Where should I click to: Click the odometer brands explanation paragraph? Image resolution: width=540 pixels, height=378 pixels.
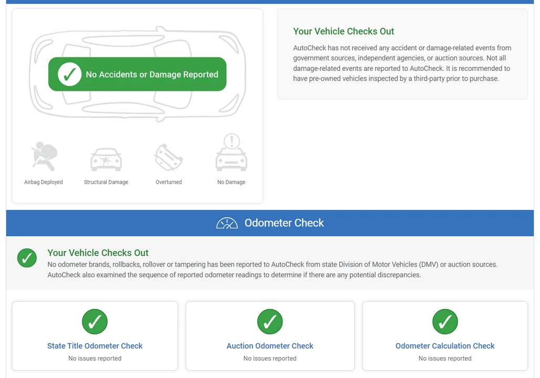pos(273,269)
